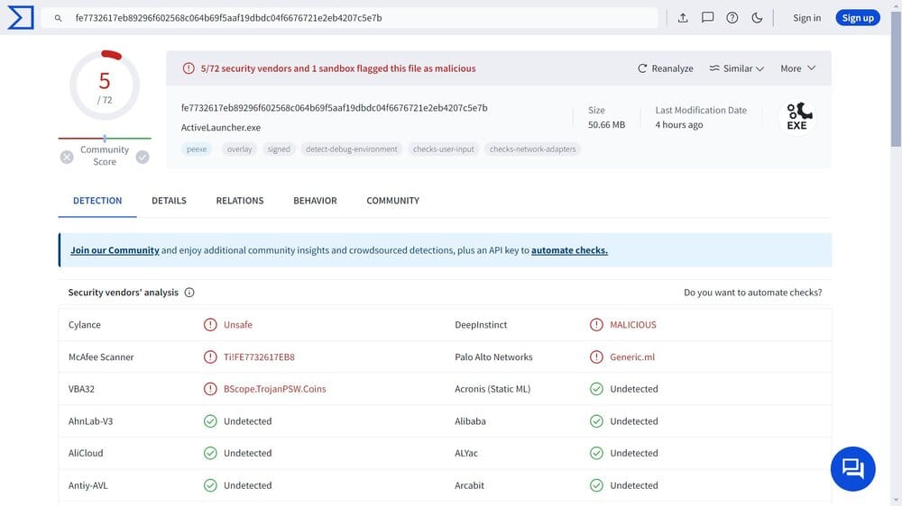The image size is (902, 506).
Task: Toggle dark mode with the moon icon
Action: click(x=757, y=18)
